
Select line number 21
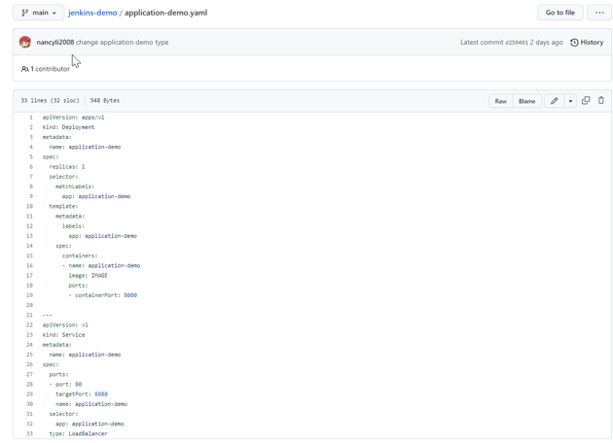[x=30, y=315]
